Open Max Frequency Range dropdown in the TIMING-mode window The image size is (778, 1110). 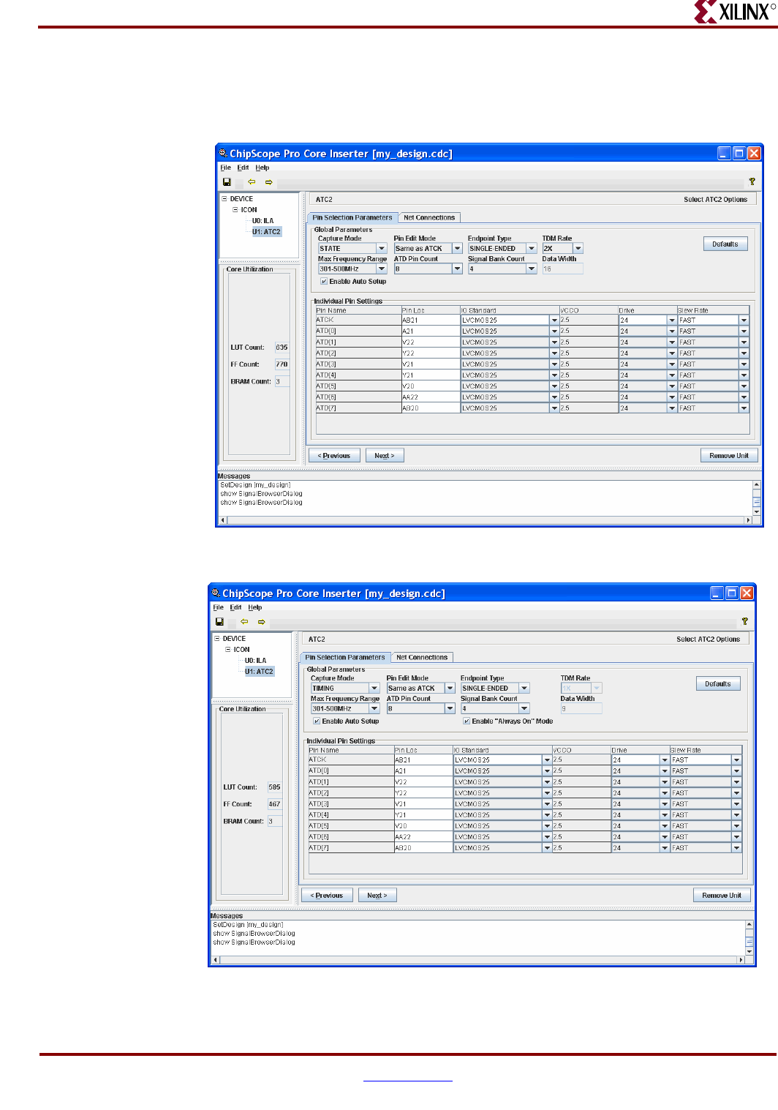[345, 709]
